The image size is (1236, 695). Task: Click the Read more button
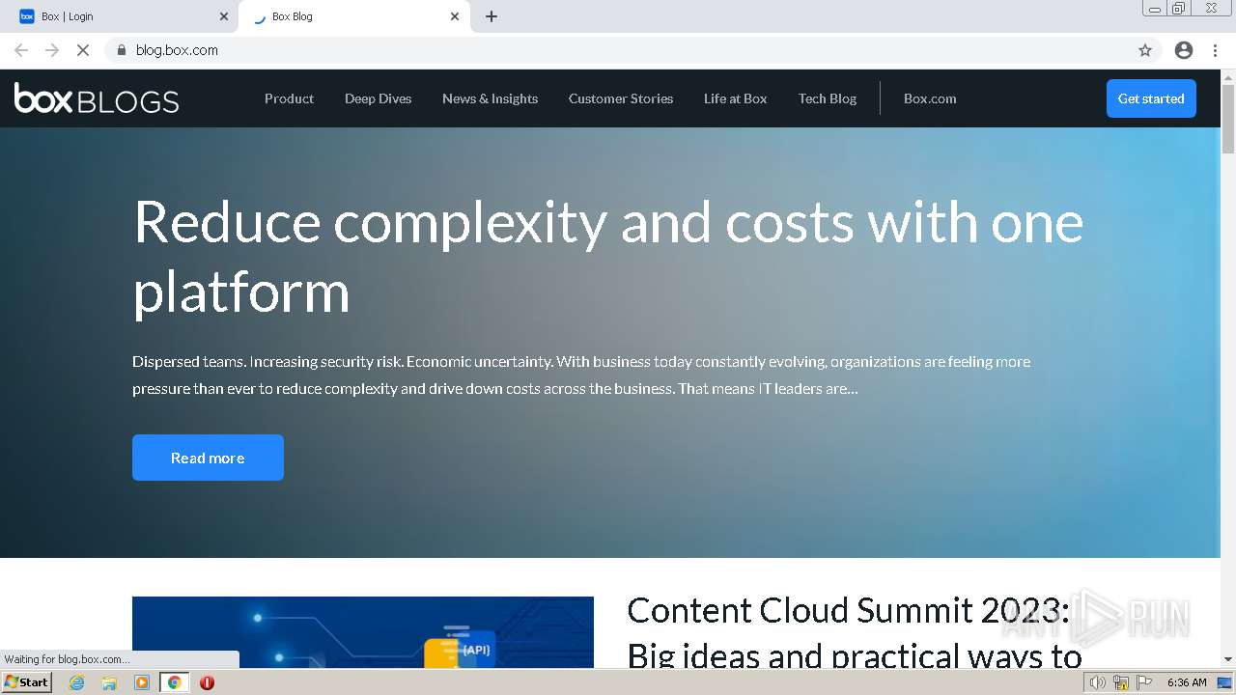[x=208, y=458]
